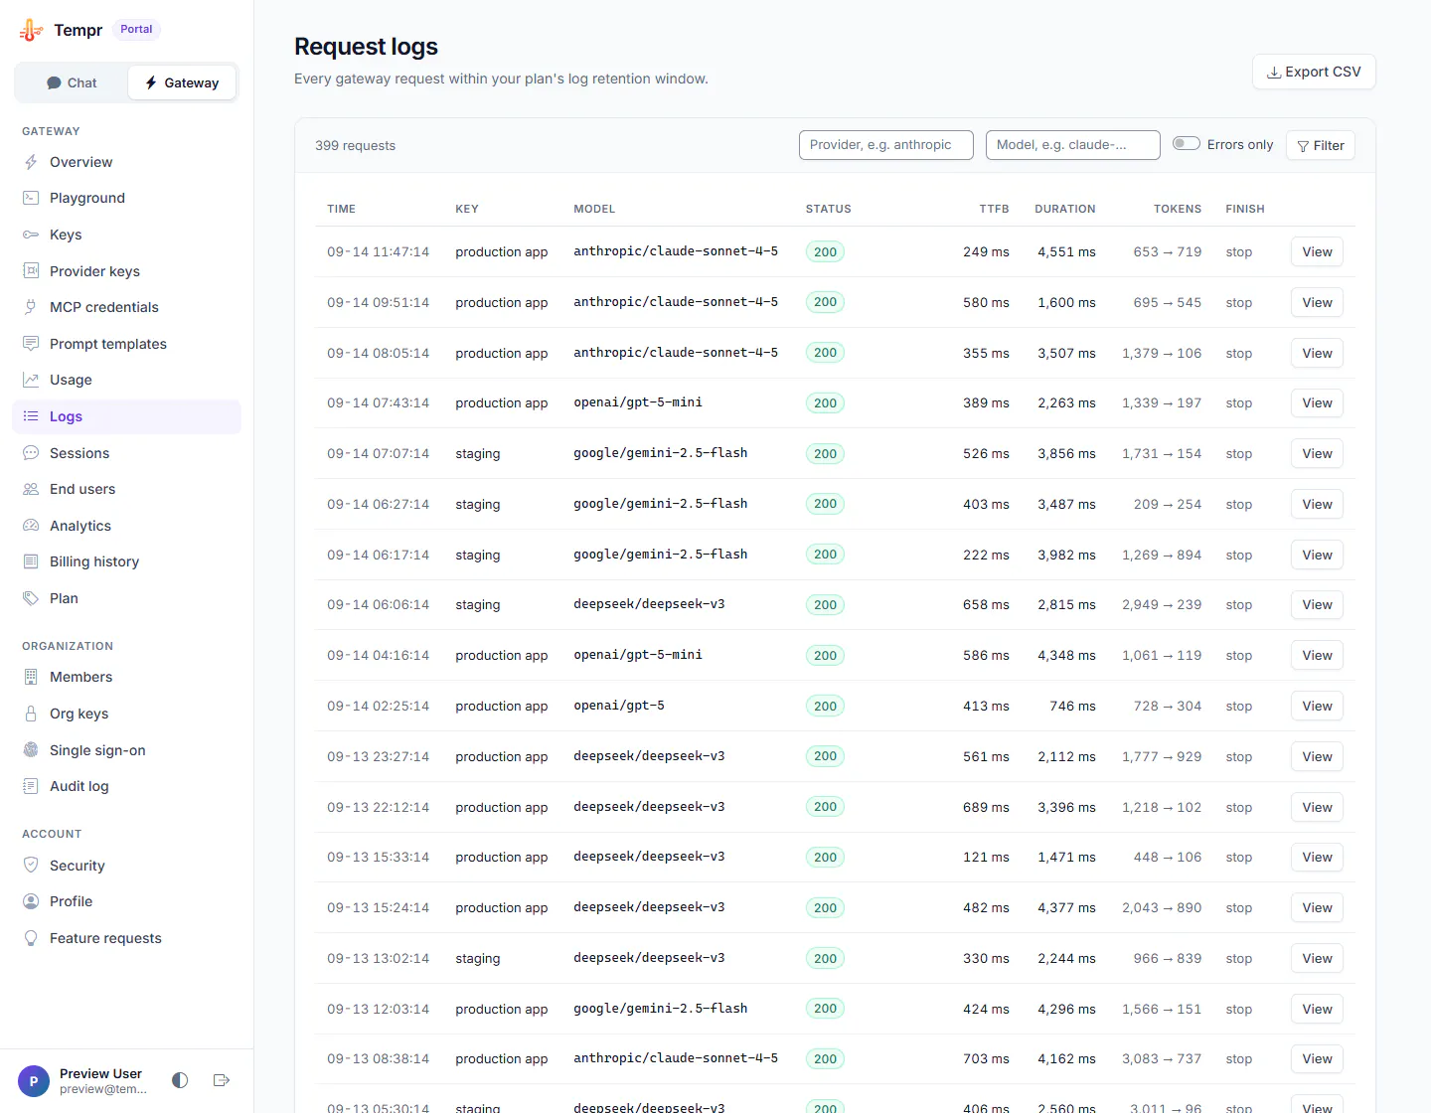This screenshot has width=1431, height=1113.
Task: Click the Org keys lock icon
Action: coord(31,714)
